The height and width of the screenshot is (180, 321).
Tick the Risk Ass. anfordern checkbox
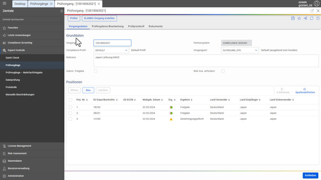[x=223, y=71]
